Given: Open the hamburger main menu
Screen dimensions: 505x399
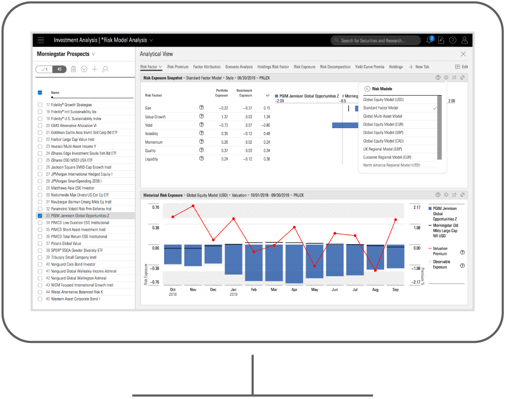Looking at the screenshot, I should point(41,41).
